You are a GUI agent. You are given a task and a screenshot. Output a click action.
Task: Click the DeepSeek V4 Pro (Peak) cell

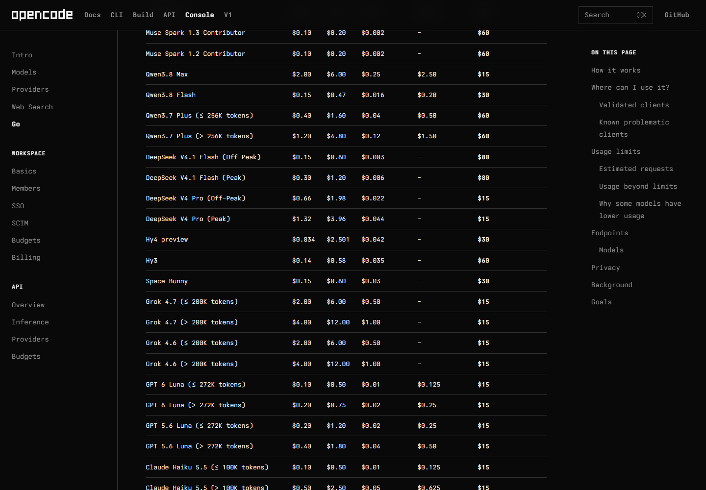[188, 219]
